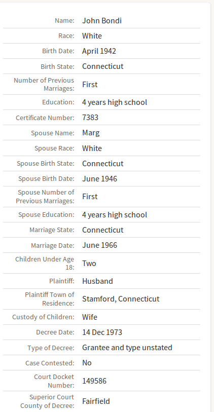Click certificate number 7383
Screen dimensions: 214x412
coord(90,117)
